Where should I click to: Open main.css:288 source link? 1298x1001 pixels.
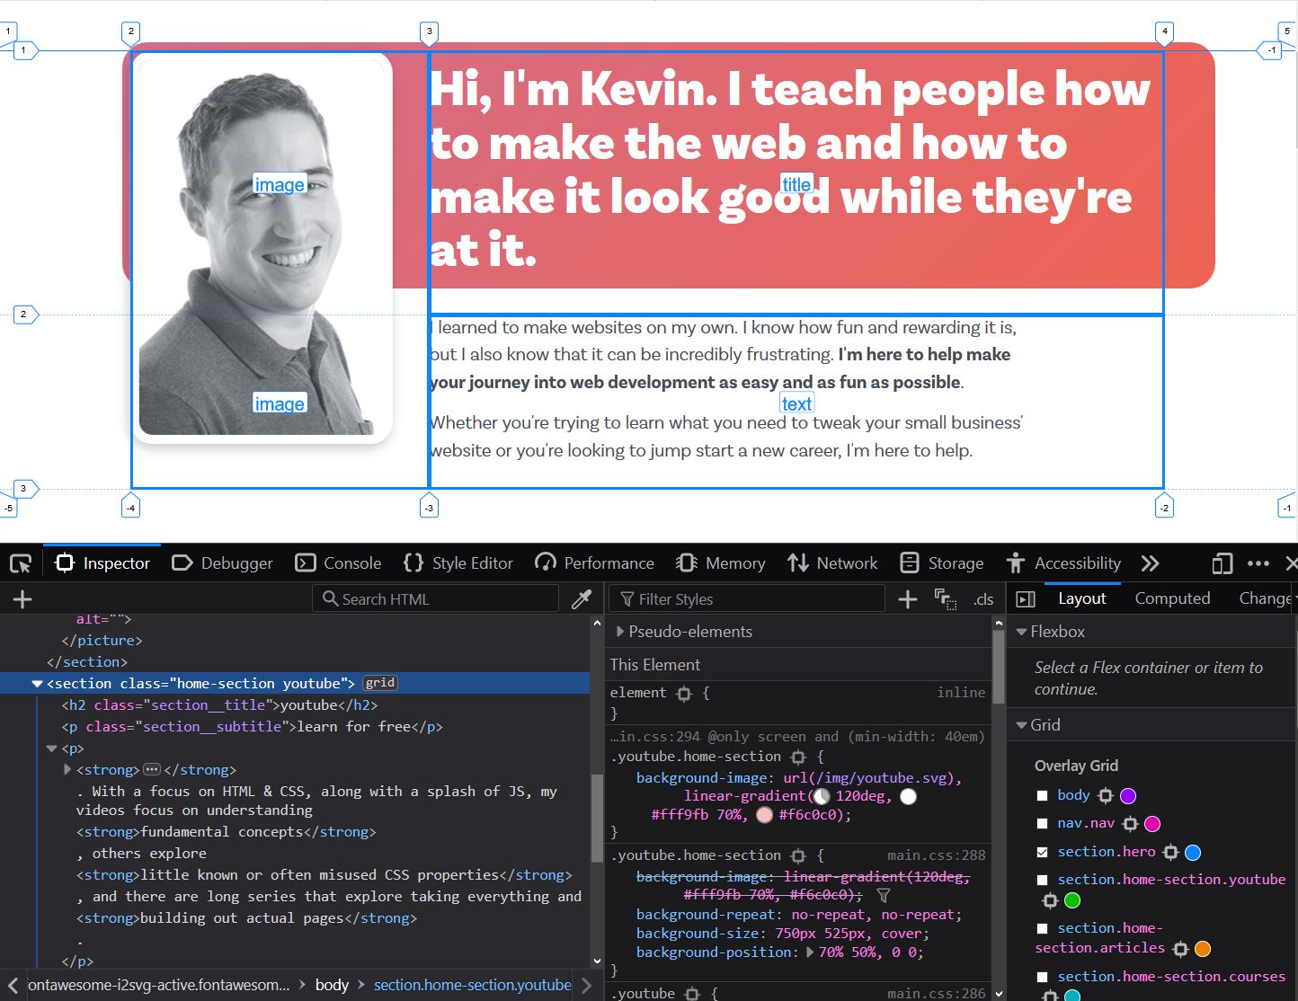click(x=936, y=855)
